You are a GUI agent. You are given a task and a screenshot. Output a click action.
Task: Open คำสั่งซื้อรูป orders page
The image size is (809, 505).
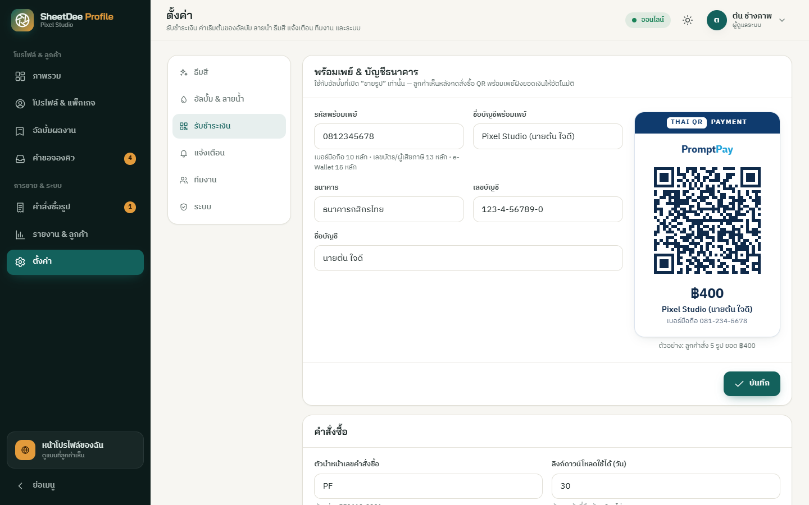click(75, 207)
